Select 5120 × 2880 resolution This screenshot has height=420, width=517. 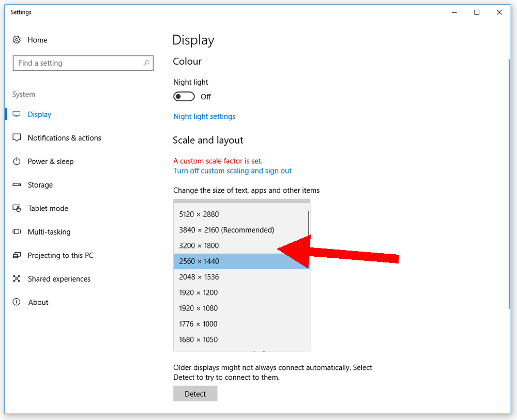coord(241,214)
